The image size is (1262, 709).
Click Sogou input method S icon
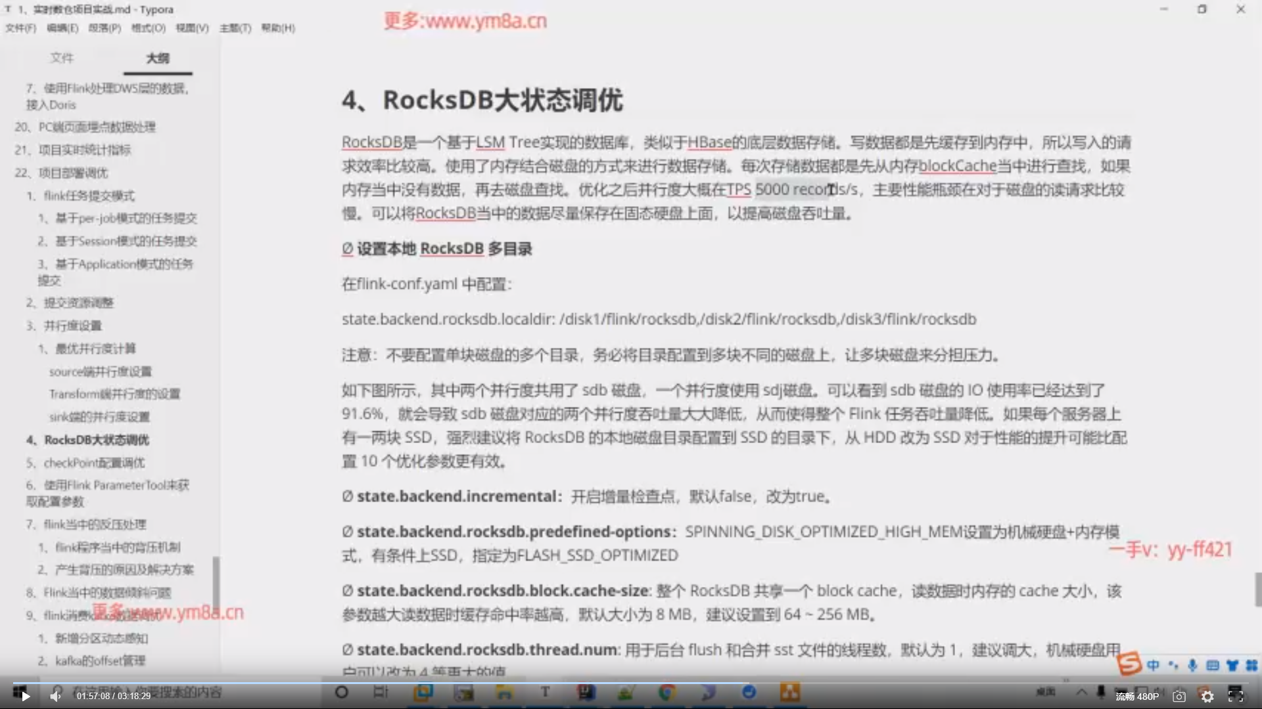[x=1130, y=664]
